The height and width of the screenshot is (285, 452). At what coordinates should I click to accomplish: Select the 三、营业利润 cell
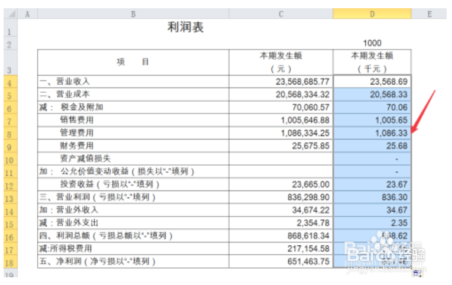[x=133, y=197]
